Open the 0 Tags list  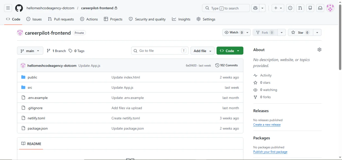(x=76, y=51)
